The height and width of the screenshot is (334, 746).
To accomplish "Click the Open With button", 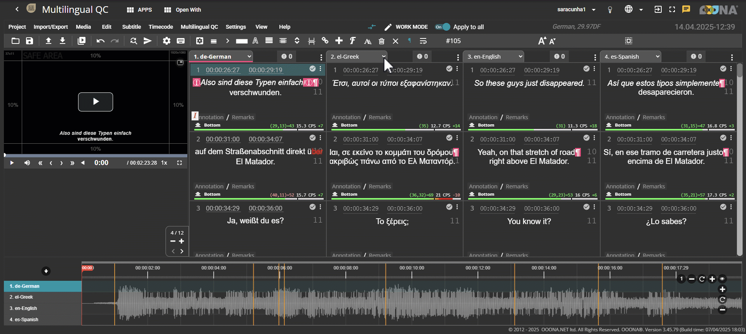I will click(183, 10).
